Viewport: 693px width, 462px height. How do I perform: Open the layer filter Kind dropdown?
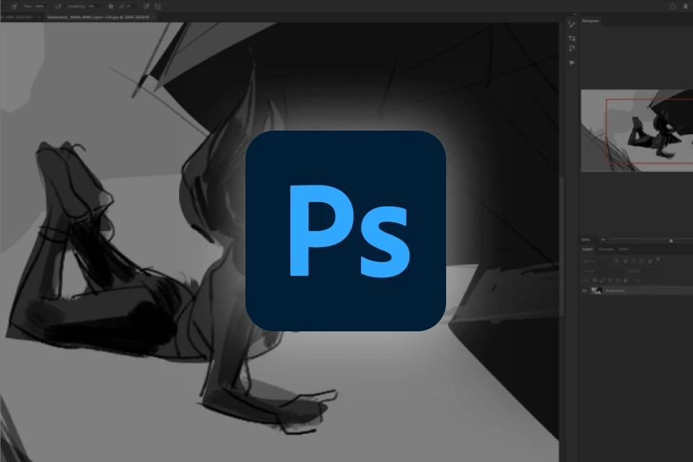click(x=594, y=261)
